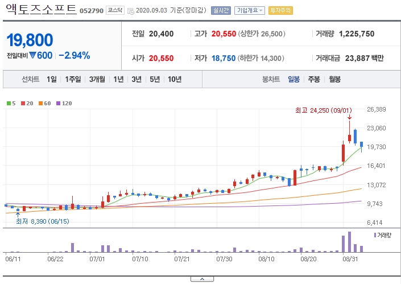
Task: Click the 거래량 value 1,225,750
Action: coord(357,34)
